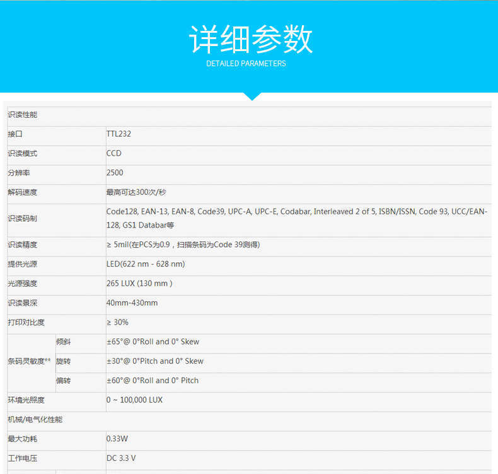Click the 详细参数 heading title
This screenshot has height=474, width=498.
(x=250, y=40)
